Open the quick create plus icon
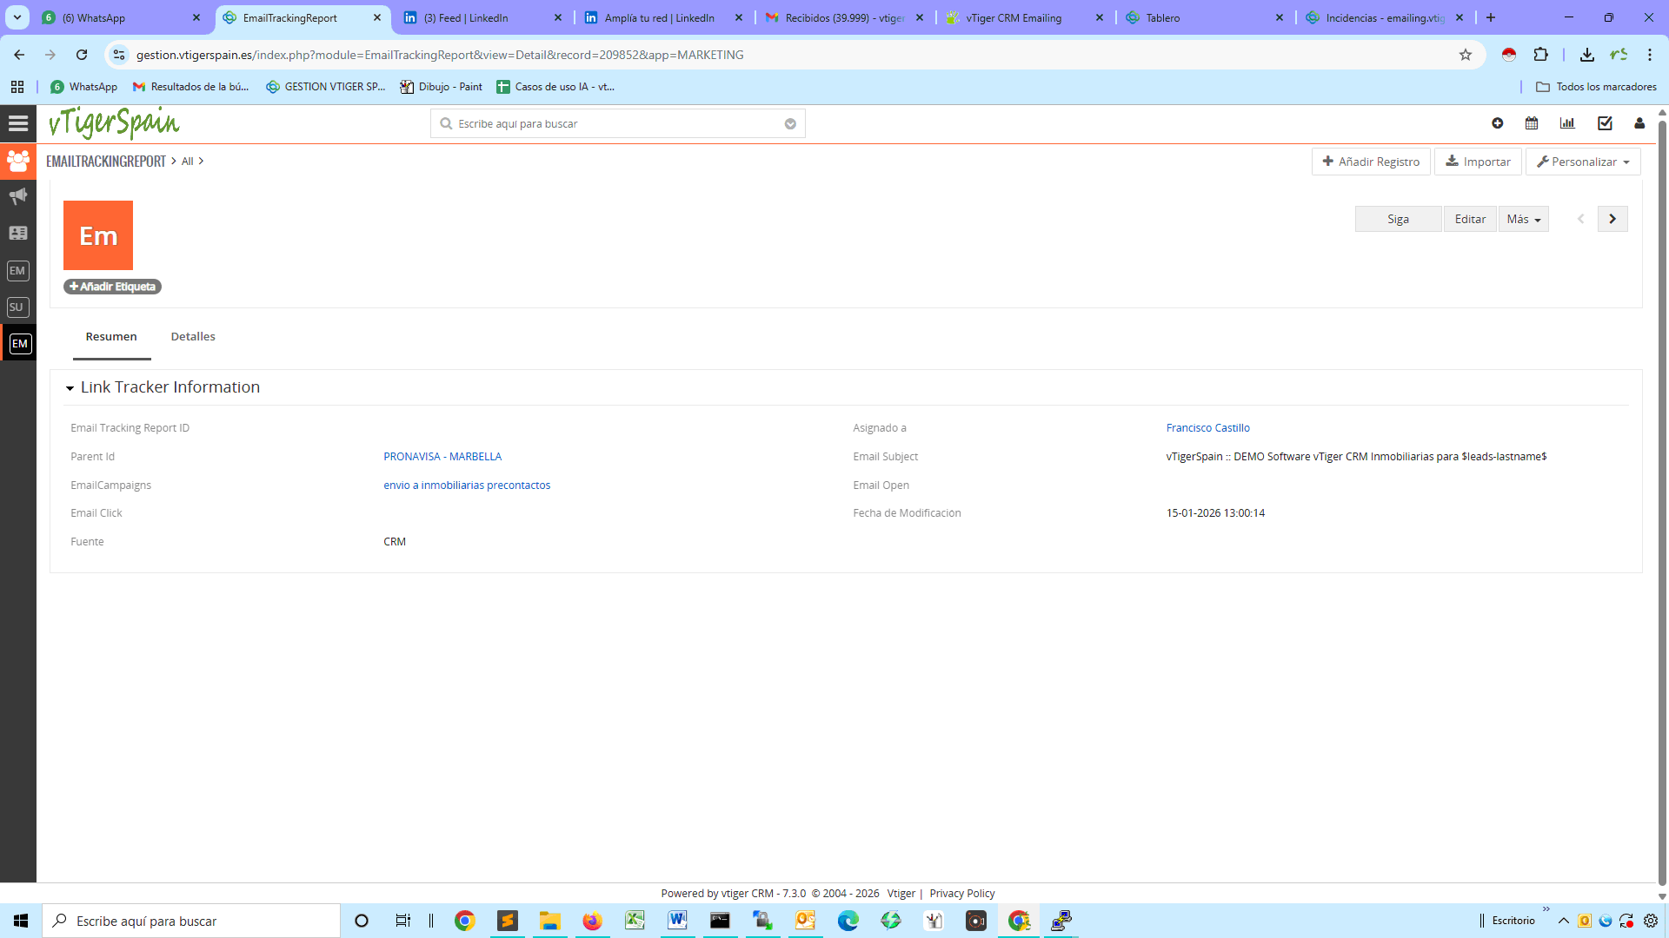This screenshot has width=1669, height=938. (x=1498, y=123)
